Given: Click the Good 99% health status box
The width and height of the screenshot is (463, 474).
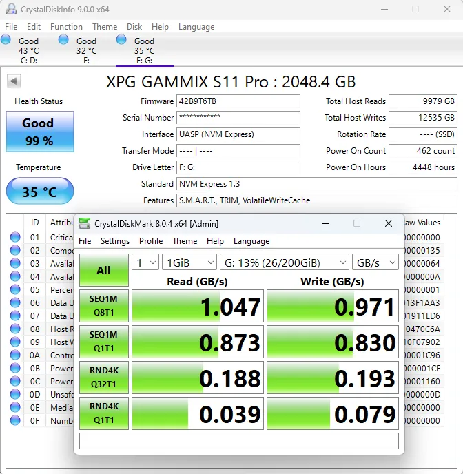Looking at the screenshot, I should (39, 132).
